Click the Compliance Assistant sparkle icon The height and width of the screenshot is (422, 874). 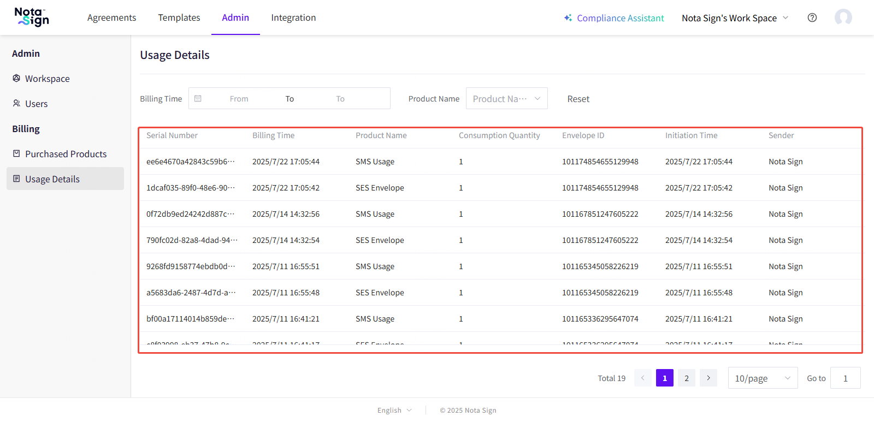tap(568, 18)
